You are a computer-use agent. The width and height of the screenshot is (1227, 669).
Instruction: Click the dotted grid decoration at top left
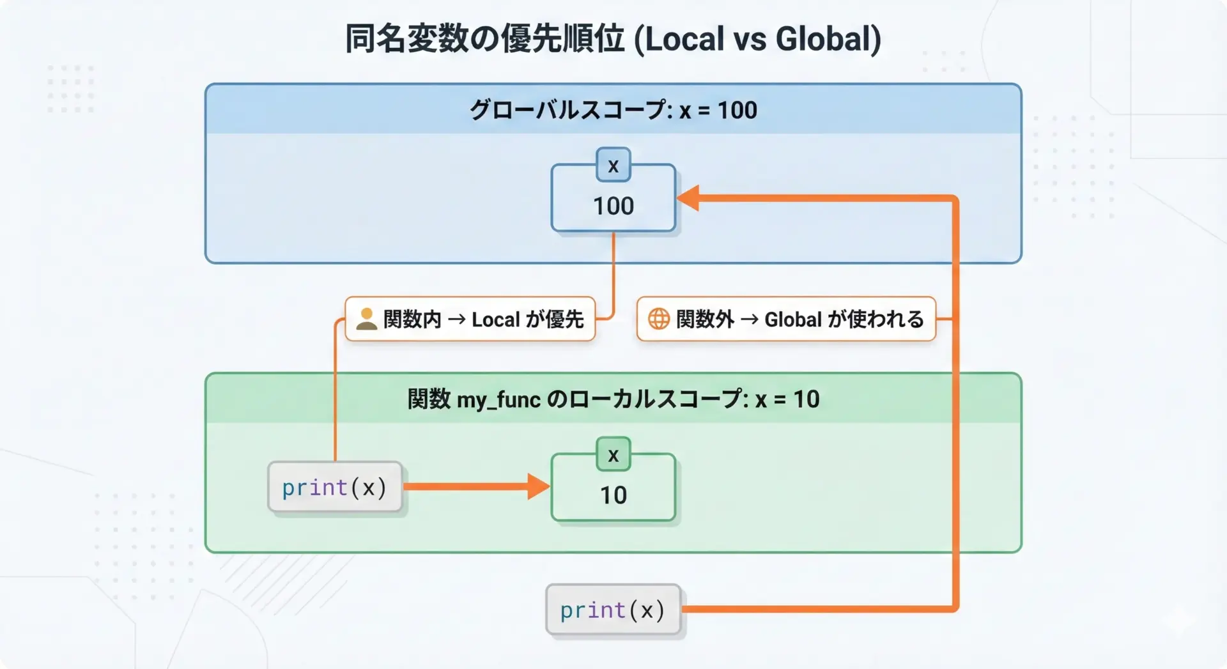coord(71,88)
